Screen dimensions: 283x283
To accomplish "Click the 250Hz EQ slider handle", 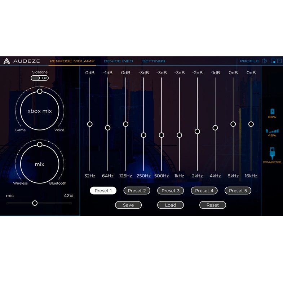I will [x=143, y=135].
